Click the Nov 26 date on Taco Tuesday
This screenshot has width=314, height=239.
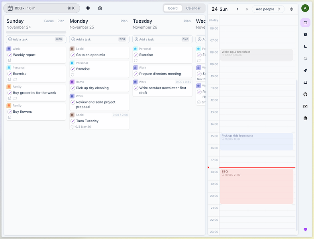[x=86, y=127]
